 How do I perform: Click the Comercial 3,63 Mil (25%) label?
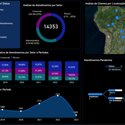(35, 13)
